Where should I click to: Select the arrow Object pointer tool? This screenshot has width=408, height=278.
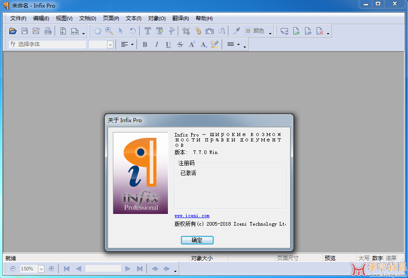pyautogui.click(x=121, y=31)
